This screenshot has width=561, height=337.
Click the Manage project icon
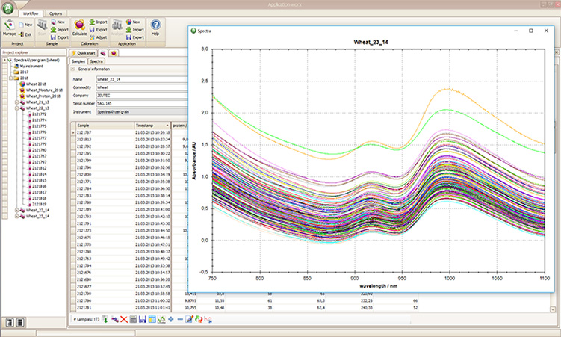[9, 25]
